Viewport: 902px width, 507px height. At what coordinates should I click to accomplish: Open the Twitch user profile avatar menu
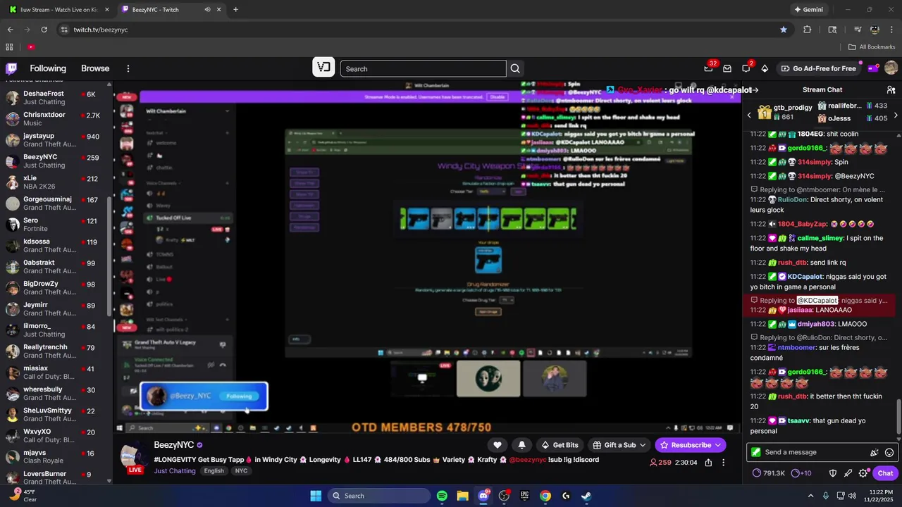pos(891,68)
